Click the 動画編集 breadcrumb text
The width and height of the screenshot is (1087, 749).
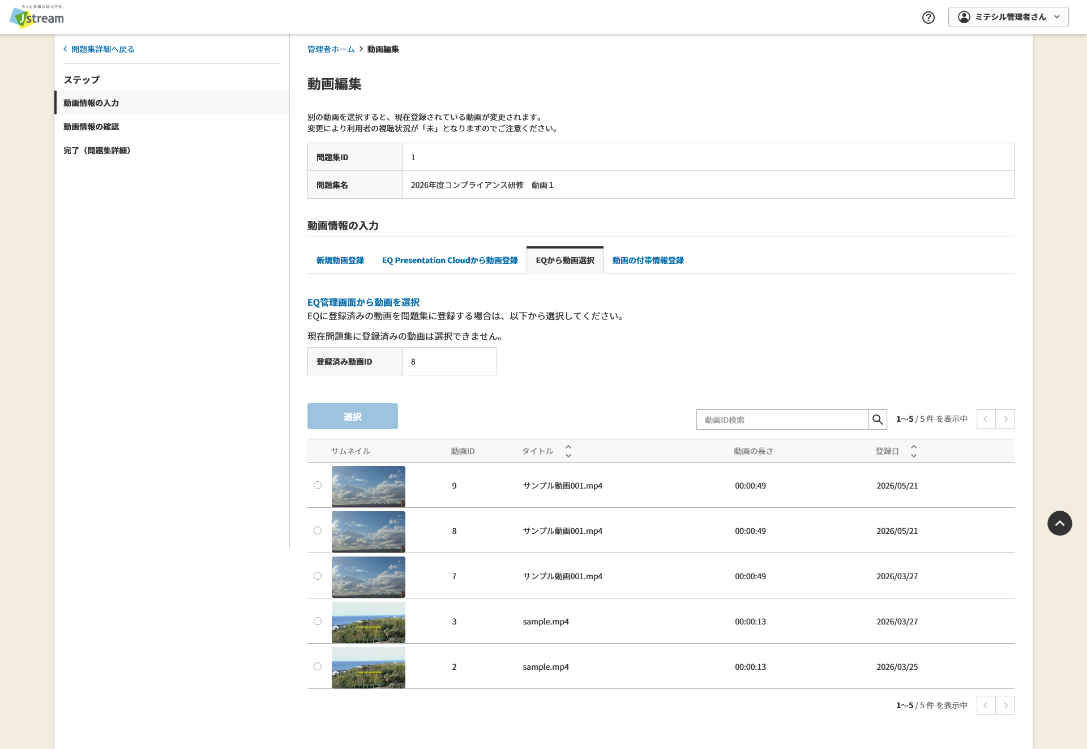(x=383, y=49)
